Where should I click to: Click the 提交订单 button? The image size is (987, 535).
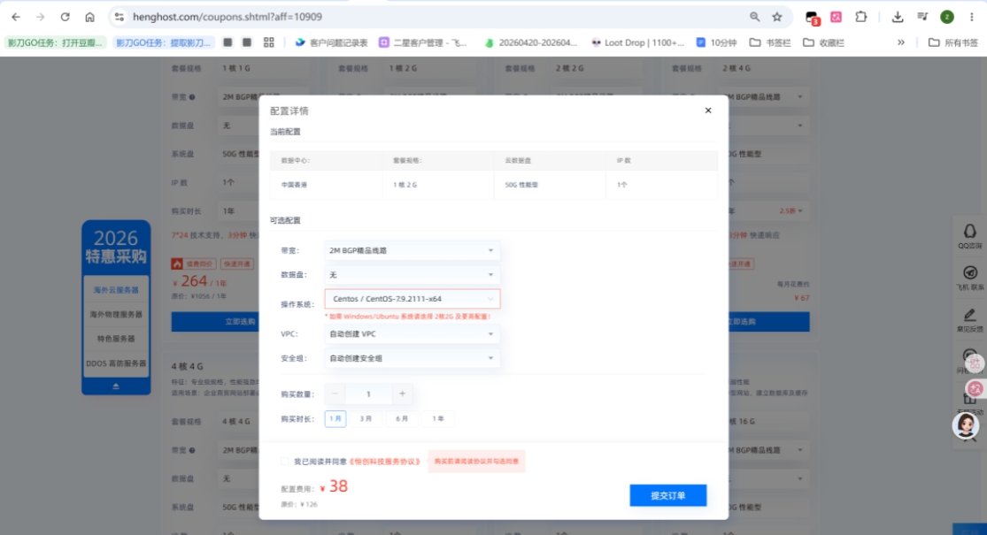[667, 495]
